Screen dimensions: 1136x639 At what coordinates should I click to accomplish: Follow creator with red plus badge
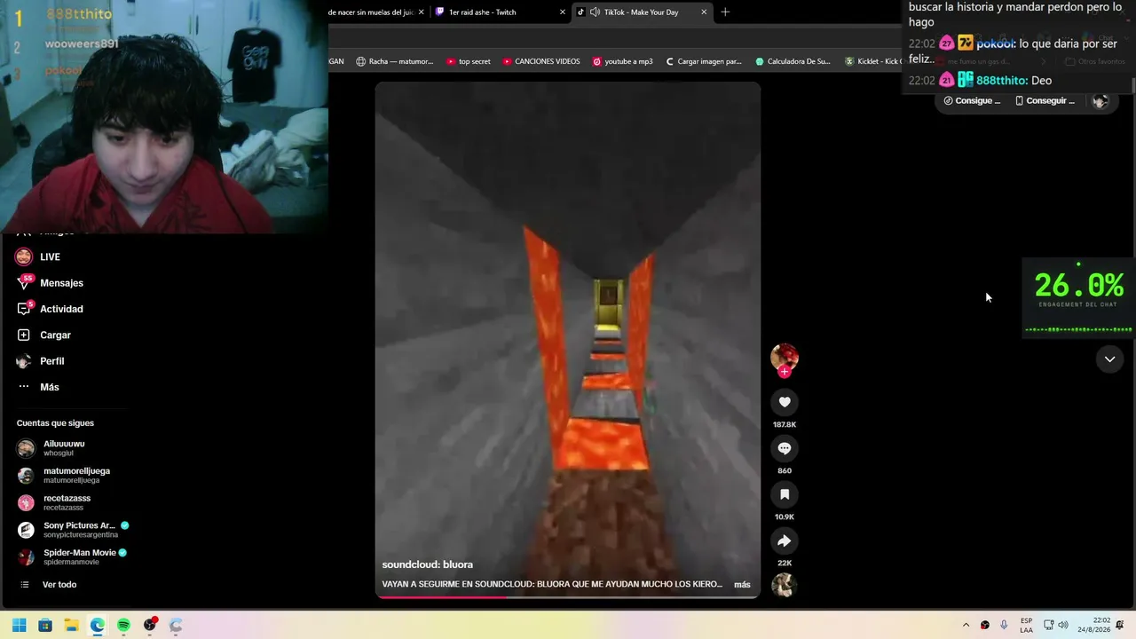pos(784,372)
